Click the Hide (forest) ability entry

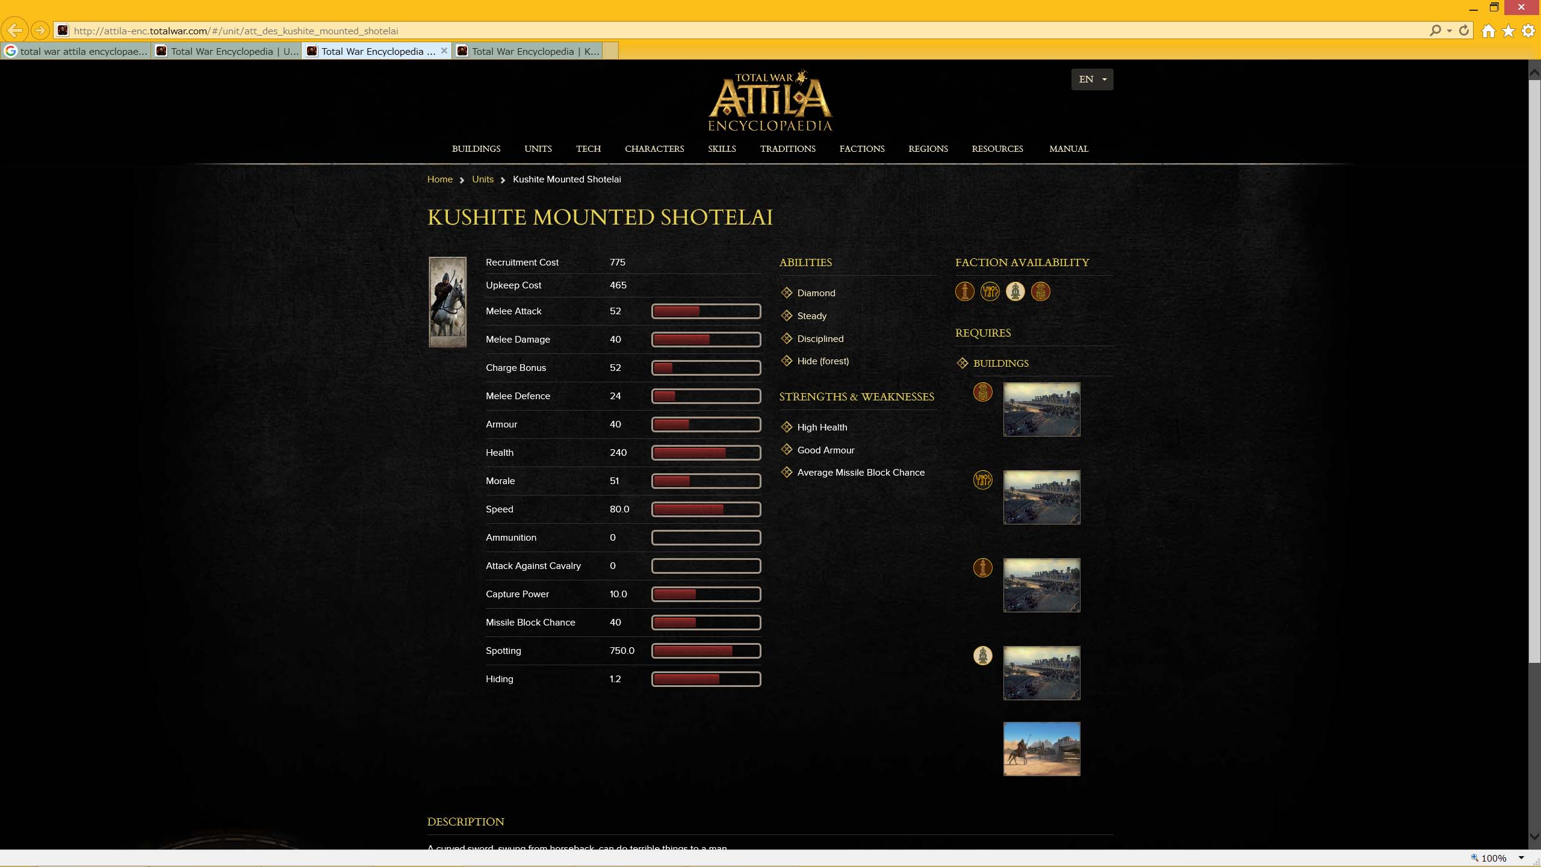click(823, 361)
